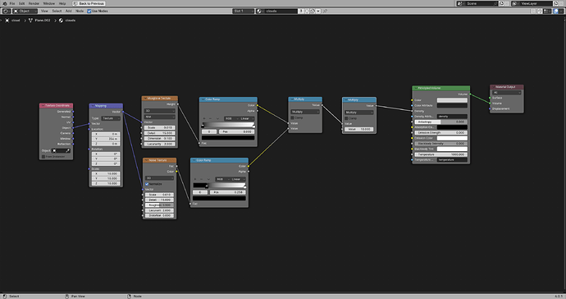Open the Slot 1 material slot dropdown
Viewport: 566px width, 299px height.
click(244, 11)
